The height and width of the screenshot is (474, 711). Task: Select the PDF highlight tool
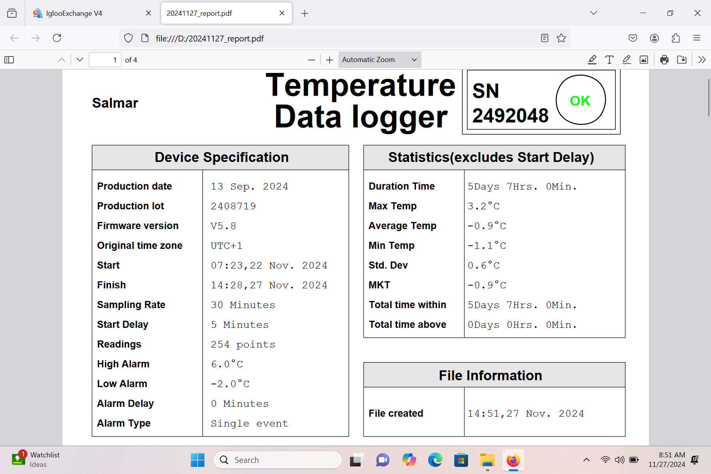592,60
